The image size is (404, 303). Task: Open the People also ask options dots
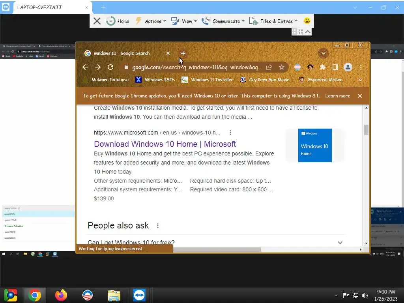click(158, 226)
